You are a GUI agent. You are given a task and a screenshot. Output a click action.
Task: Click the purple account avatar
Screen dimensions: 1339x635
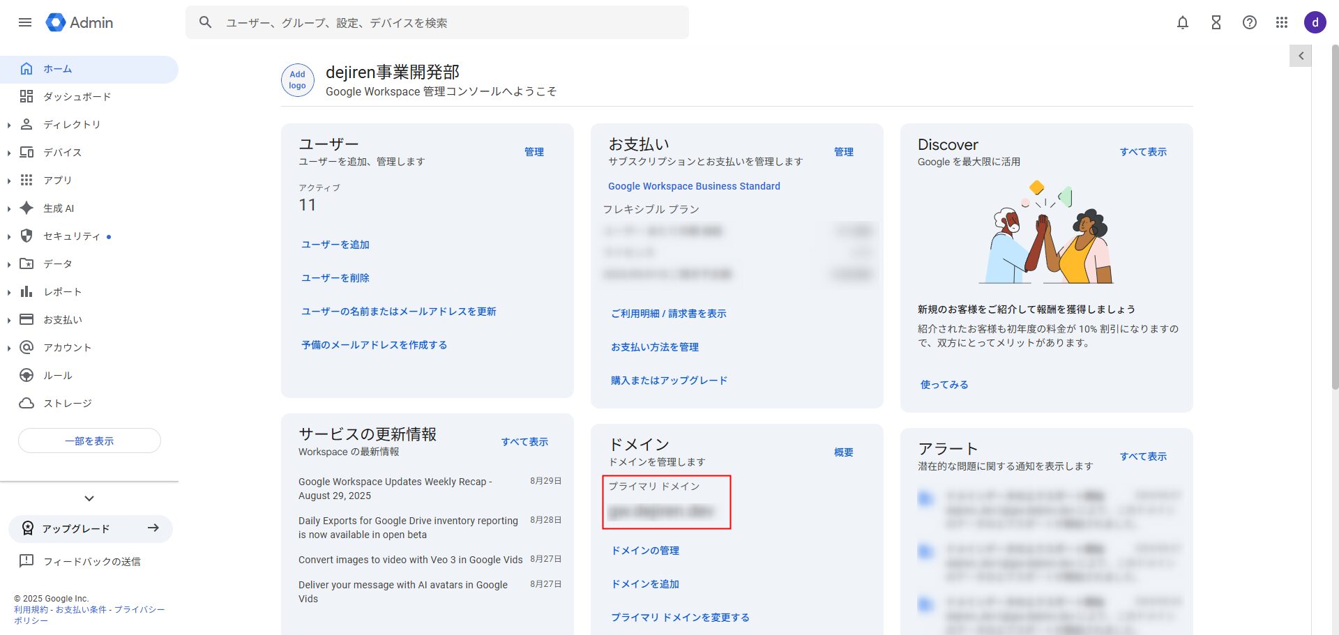1315,22
